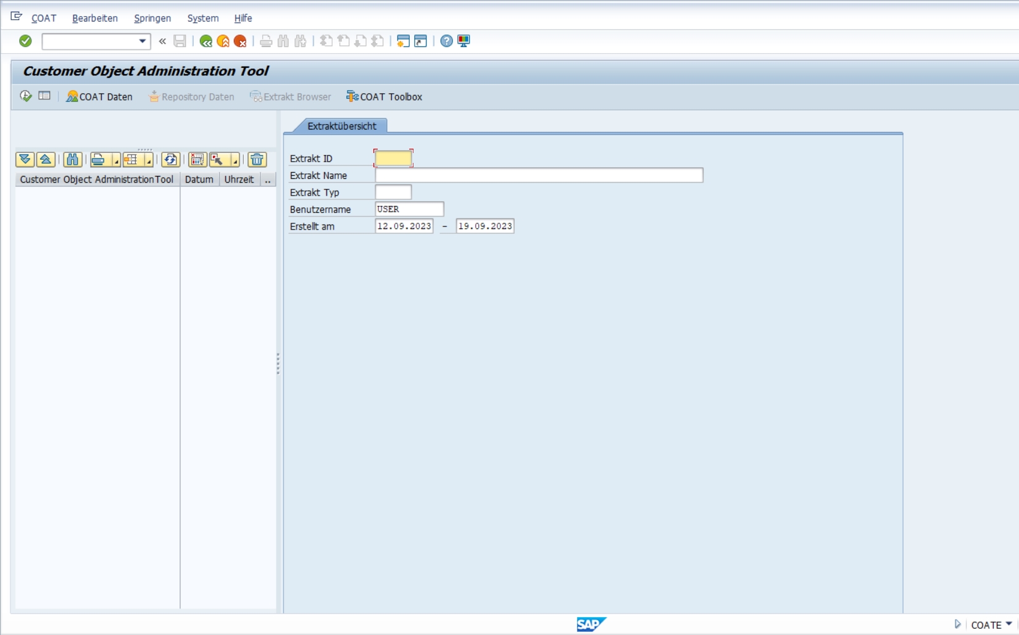Viewport: 1019px width, 635px height.
Task: Expand all nodes in the tree toolbar
Action: (25, 160)
